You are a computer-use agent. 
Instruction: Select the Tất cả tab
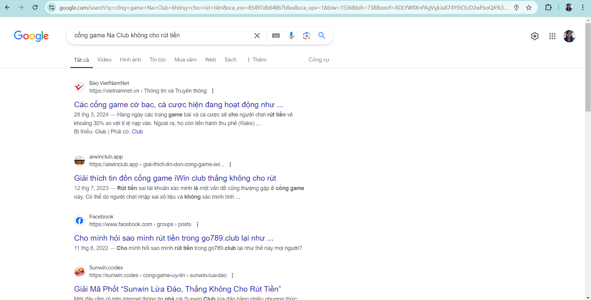[x=82, y=60]
